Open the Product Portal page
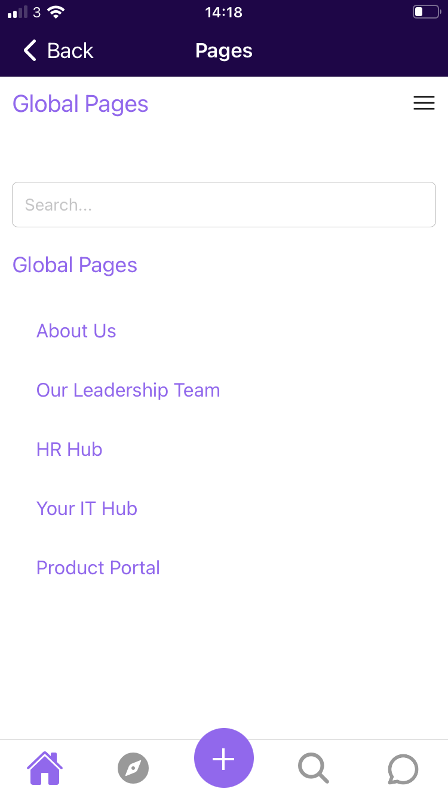Screen dimensions: 448x798 (99, 568)
